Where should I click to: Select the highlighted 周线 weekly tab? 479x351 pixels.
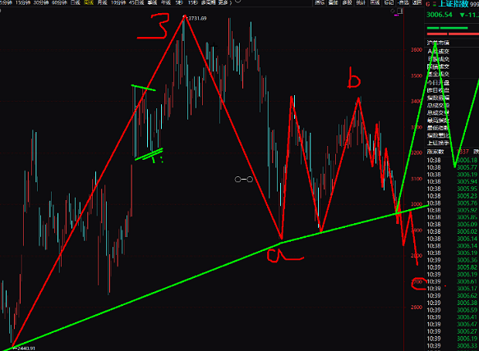click(89, 2)
